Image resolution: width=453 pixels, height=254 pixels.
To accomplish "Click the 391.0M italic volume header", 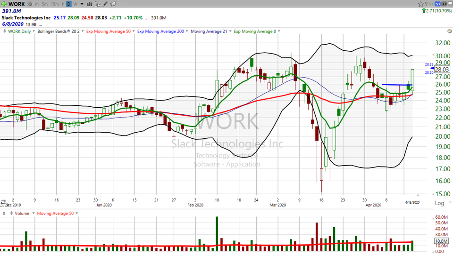I will coord(11,11).
